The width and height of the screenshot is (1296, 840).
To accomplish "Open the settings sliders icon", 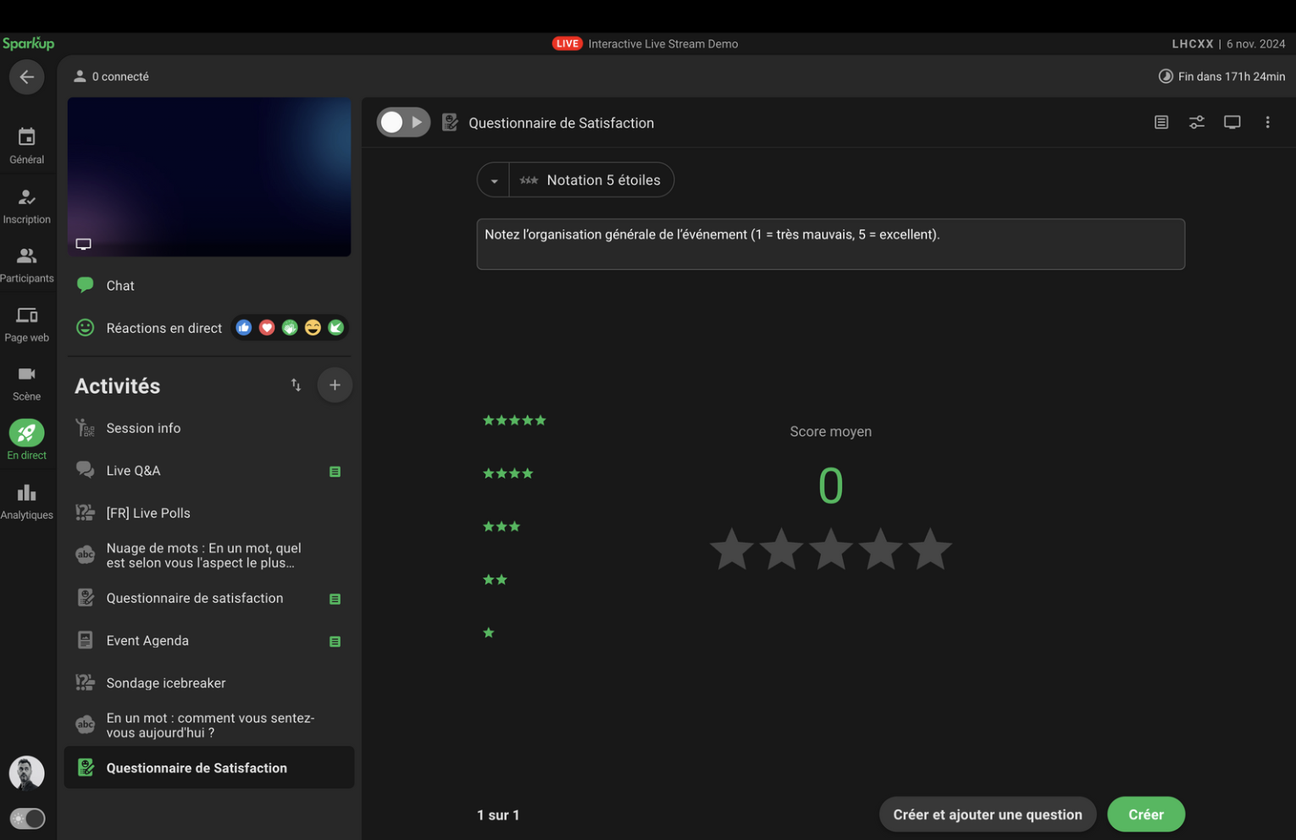I will (1196, 123).
